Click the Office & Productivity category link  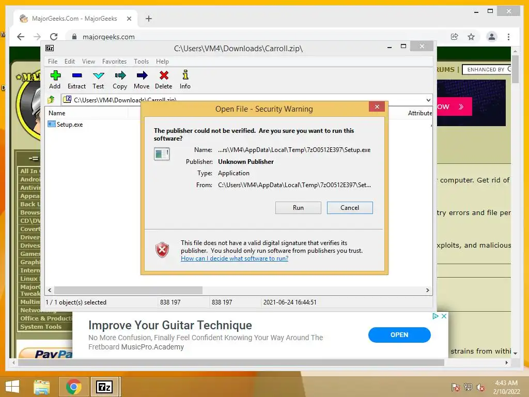pos(46,318)
